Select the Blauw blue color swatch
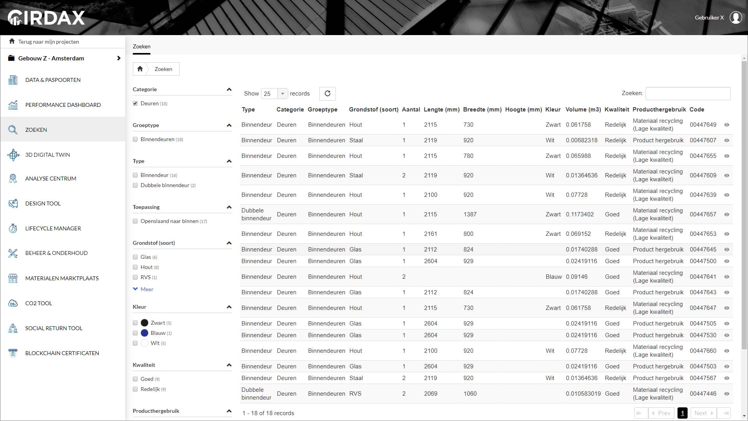 [x=145, y=333]
